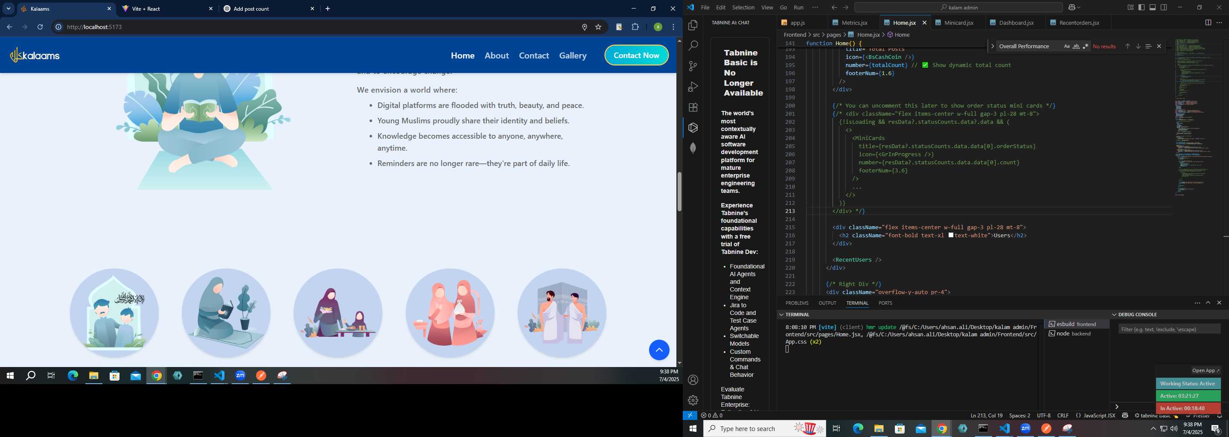Viewport: 1229px width, 437px height.
Task: Select the Tabnine AI icon in activity bar
Action: coord(693,128)
